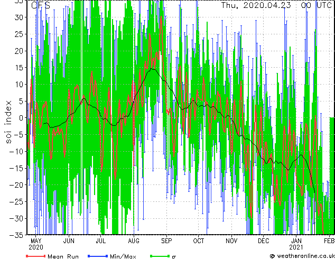Click the y-axis value -15

pos(16,168)
